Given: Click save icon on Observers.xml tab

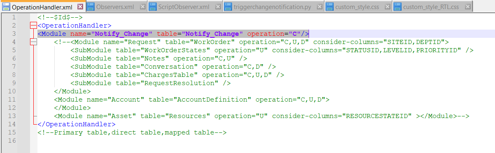Looking at the screenshot, I should point(90,7).
